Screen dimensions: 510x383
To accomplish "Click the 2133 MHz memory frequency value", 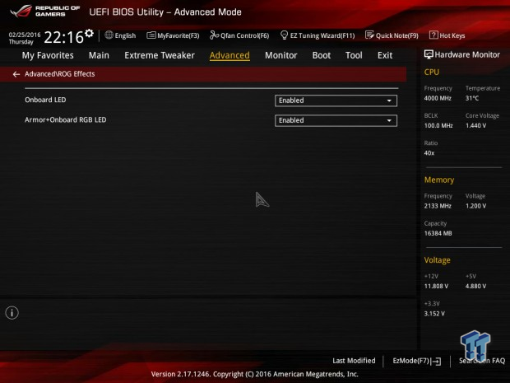I will (x=438, y=206).
